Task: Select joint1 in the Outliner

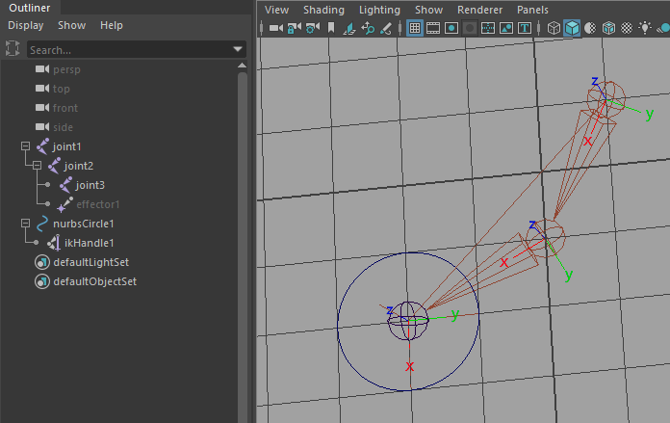Action: [x=66, y=146]
